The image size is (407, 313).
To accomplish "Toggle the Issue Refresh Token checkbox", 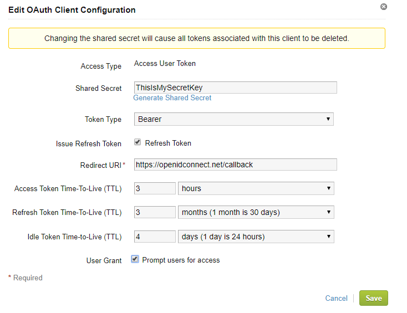I will coord(138,142).
